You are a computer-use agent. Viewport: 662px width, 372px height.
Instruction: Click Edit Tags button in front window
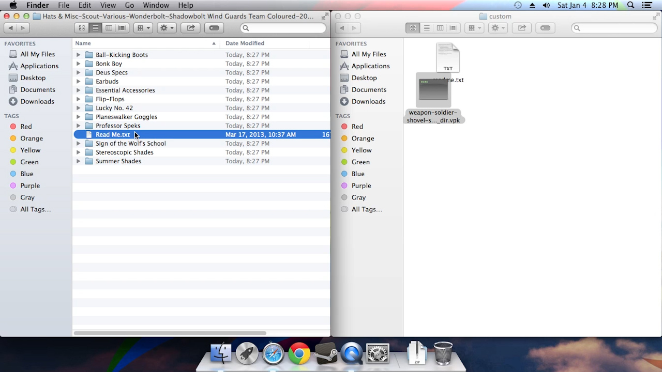(214, 28)
